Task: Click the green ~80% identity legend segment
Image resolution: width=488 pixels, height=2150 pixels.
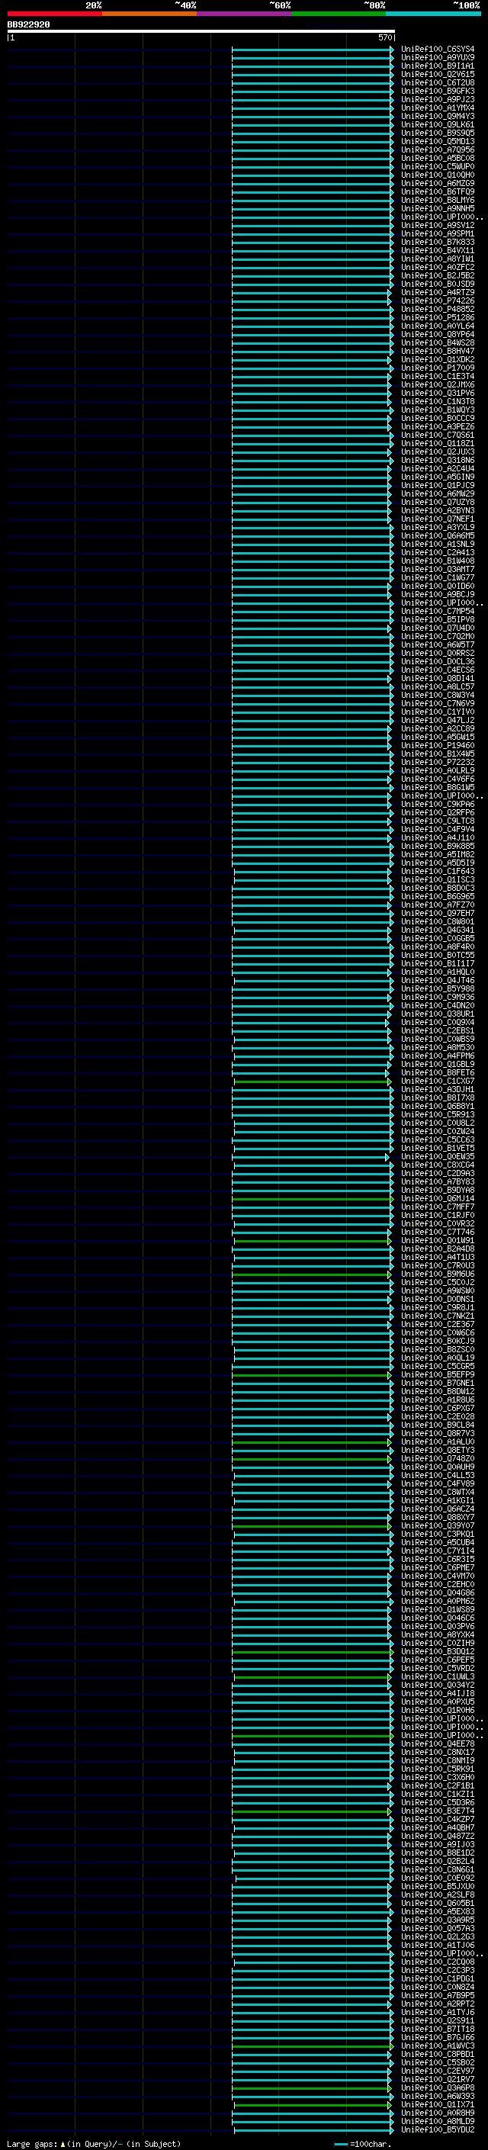Action: (x=339, y=14)
